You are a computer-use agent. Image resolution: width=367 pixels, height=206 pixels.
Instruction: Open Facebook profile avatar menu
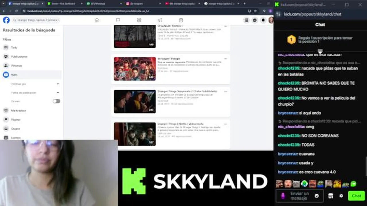point(271,20)
